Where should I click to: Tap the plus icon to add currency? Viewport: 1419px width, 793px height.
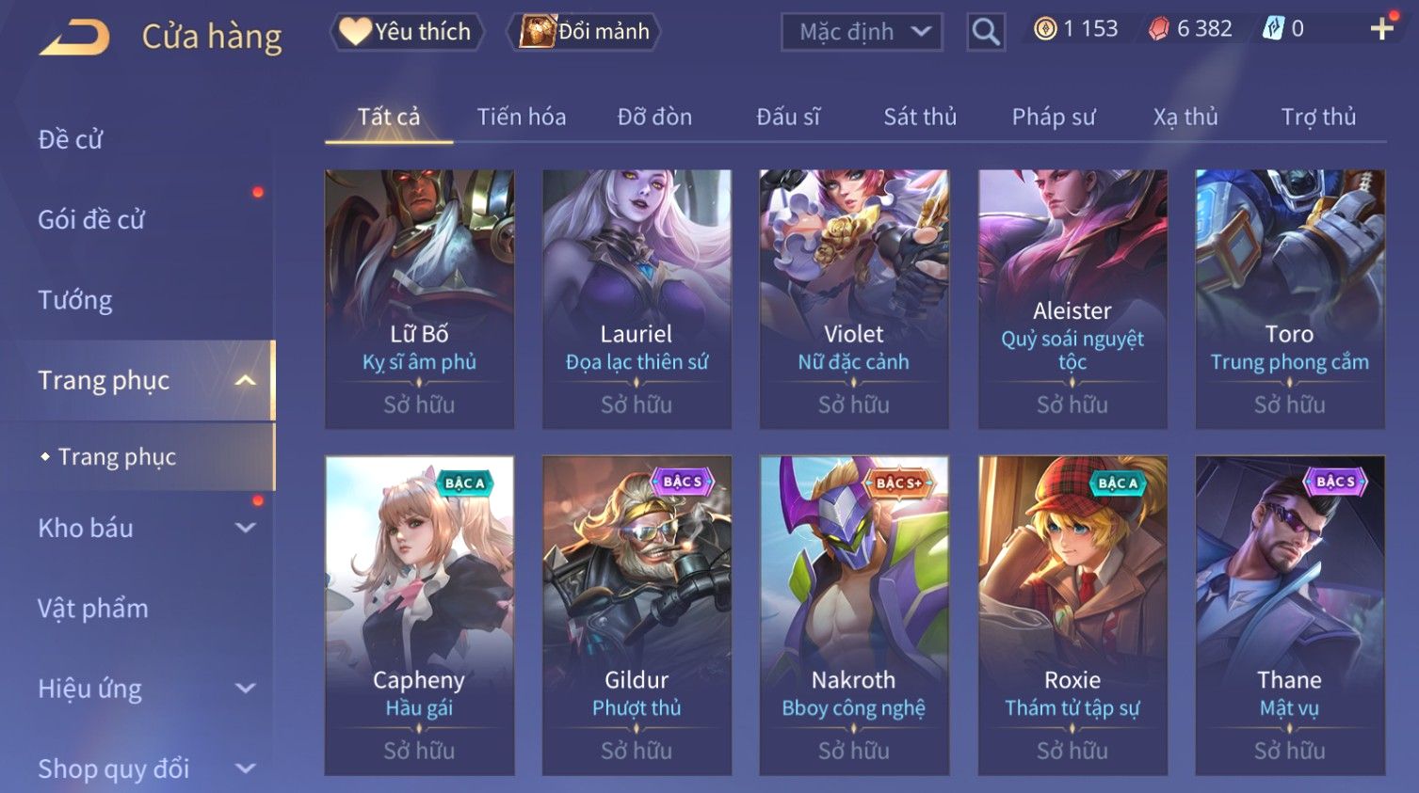tap(1381, 29)
